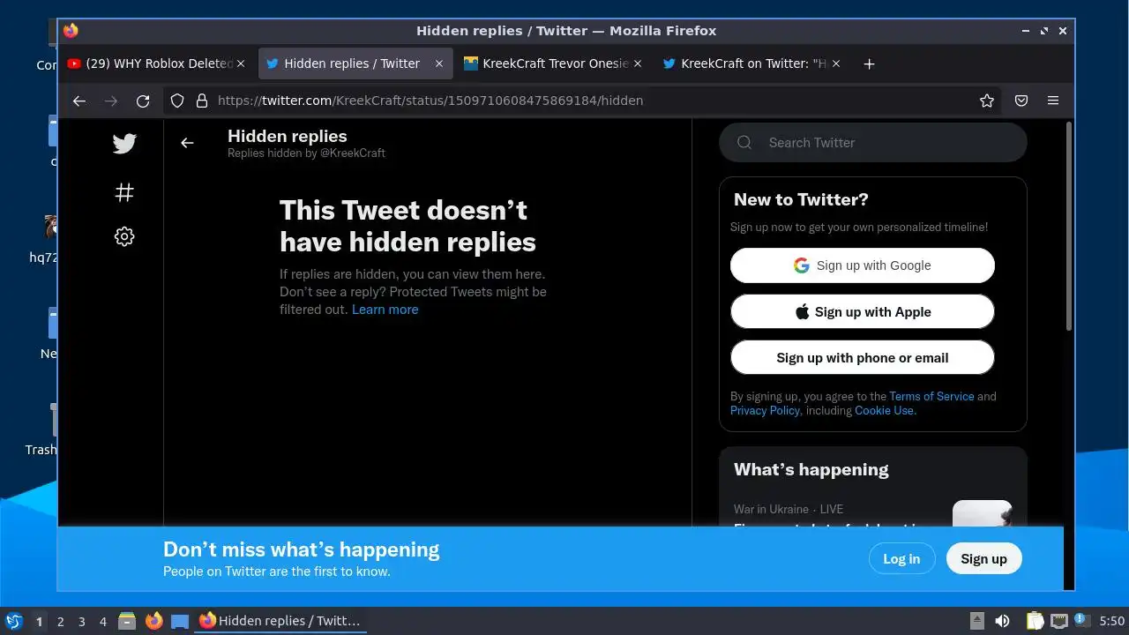Click the Firefox logo in title bar
Image resolution: width=1129 pixels, height=635 pixels.
coord(71,31)
